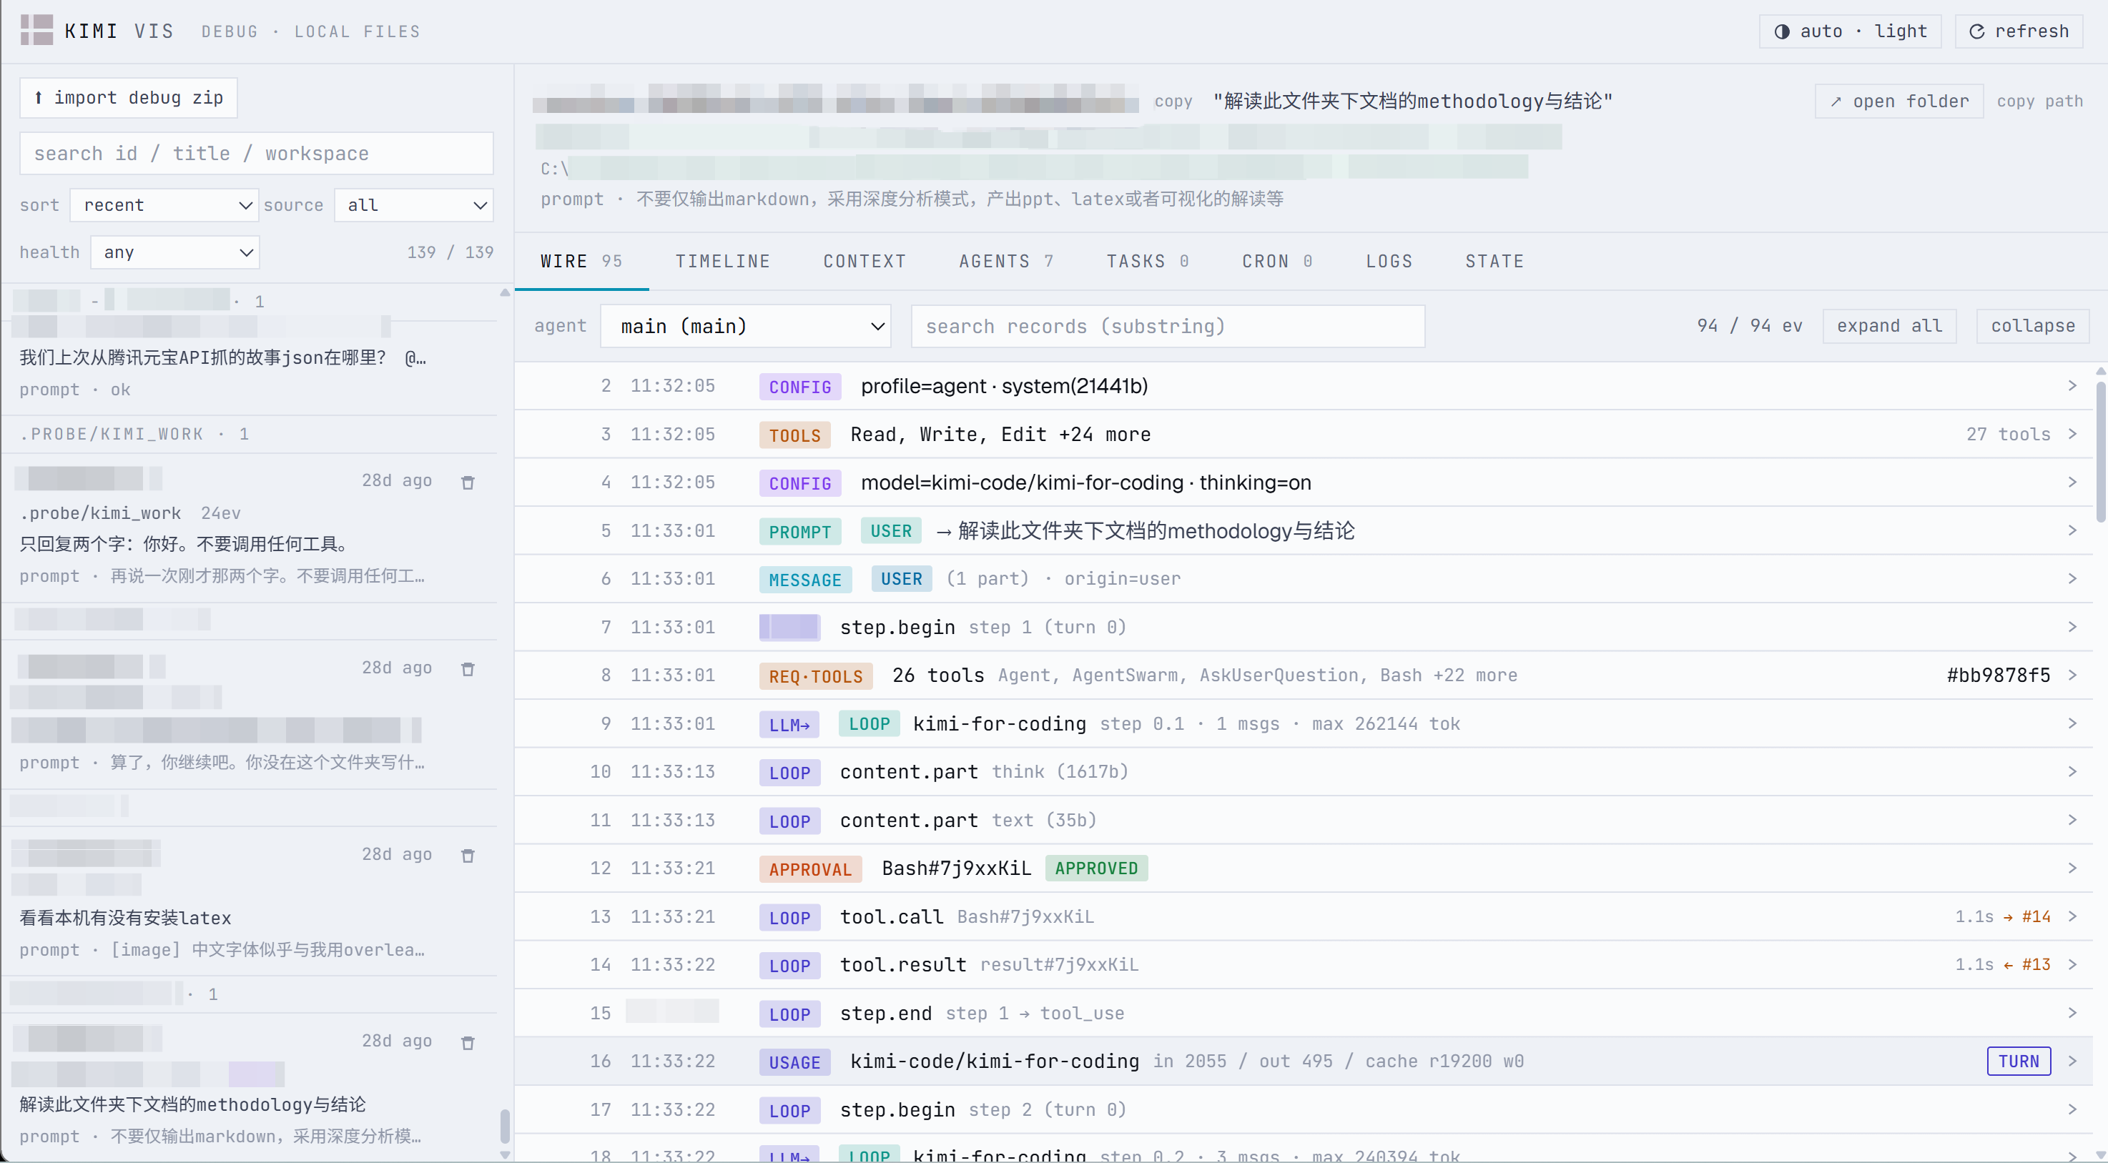Click trash icon for 看看本机有没有安装latex session
This screenshot has width=2108, height=1163.
coord(468,855)
